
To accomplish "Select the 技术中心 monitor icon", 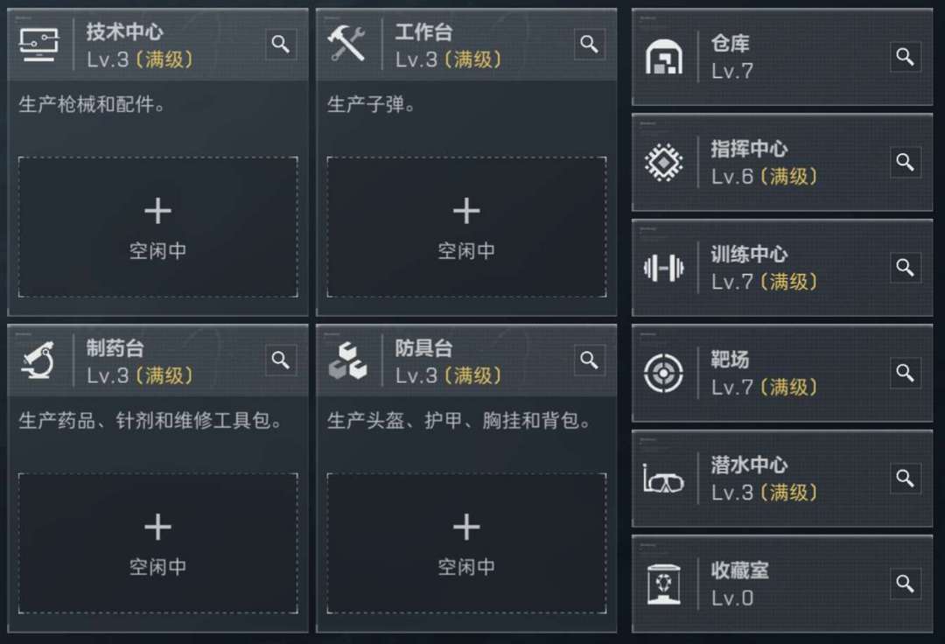I will (38, 44).
